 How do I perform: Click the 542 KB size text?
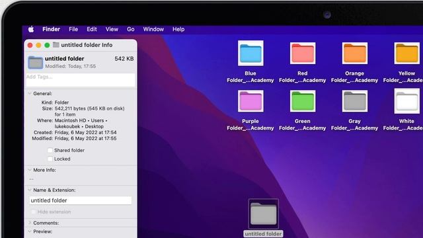[124, 59]
